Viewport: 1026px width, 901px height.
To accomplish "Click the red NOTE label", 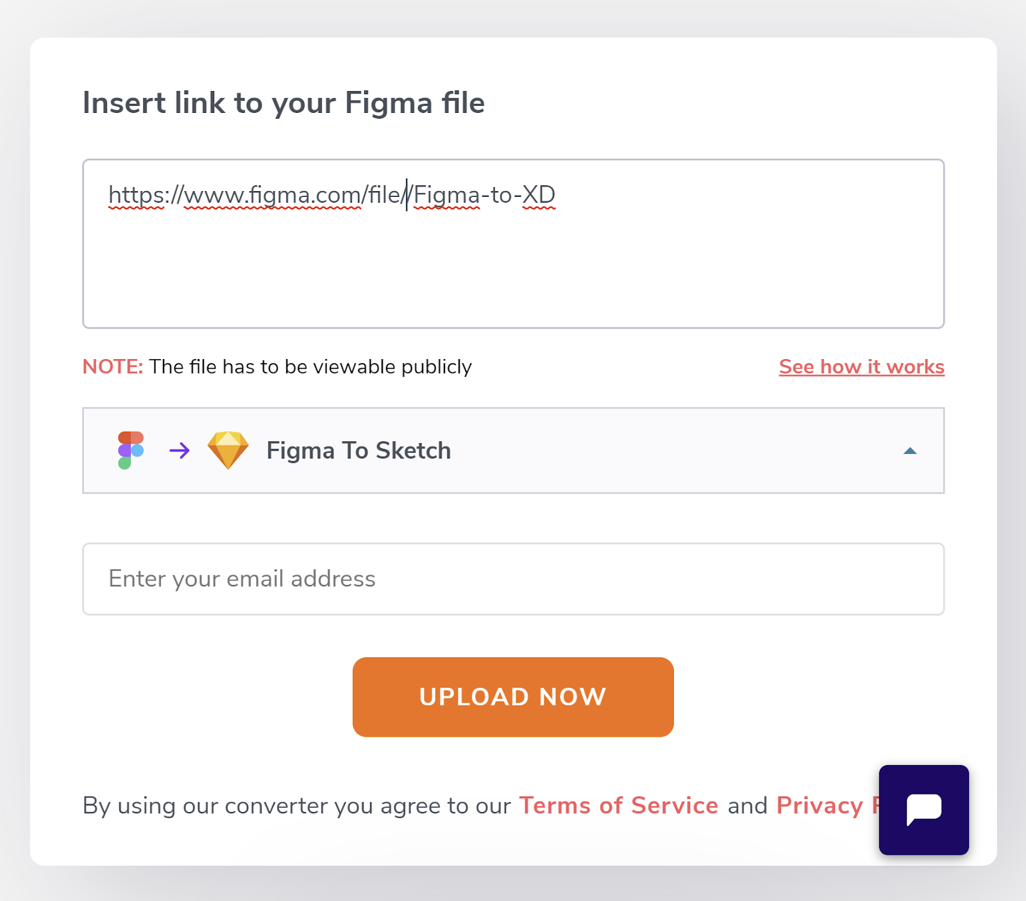I will point(113,367).
